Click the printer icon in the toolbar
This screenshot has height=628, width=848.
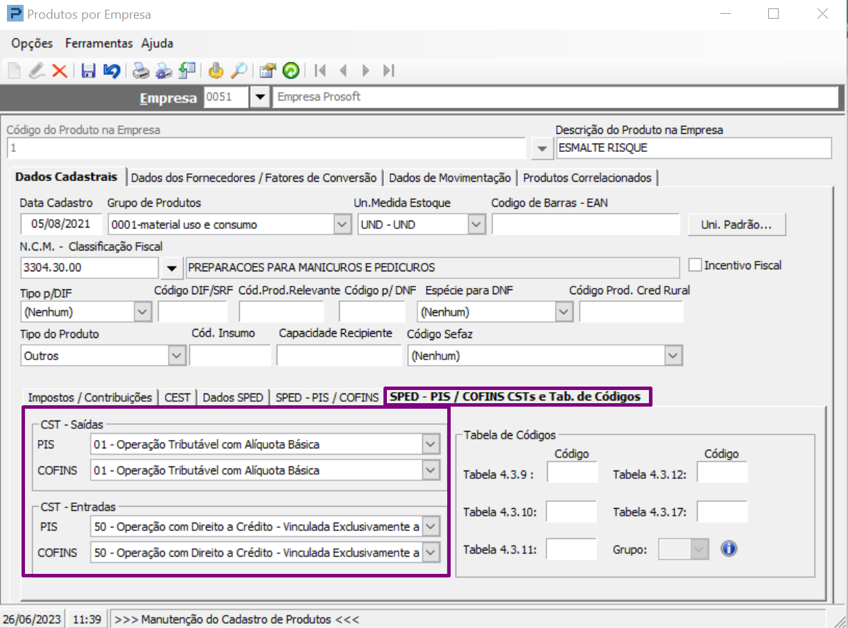(x=141, y=71)
